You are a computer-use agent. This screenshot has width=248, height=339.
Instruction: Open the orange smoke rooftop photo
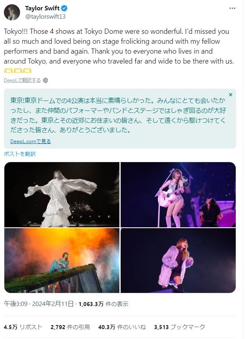point(62,261)
